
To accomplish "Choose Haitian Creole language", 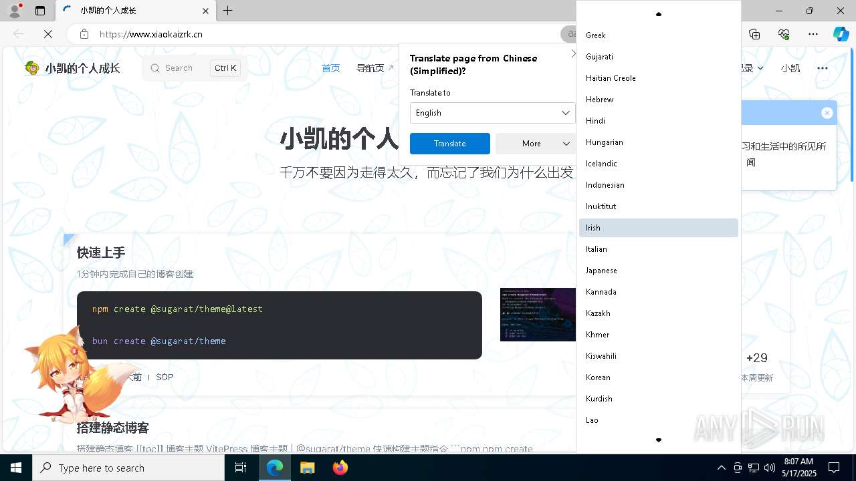I will (x=659, y=78).
